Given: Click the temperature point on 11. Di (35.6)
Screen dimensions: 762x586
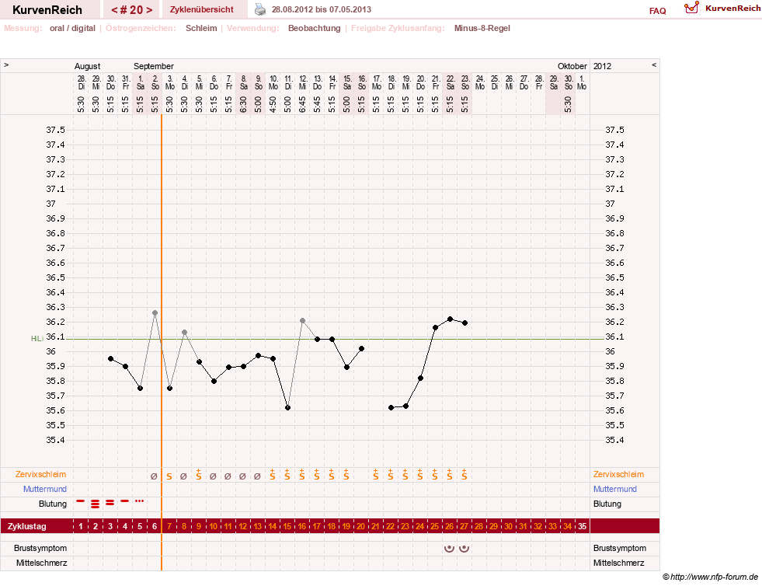Looking at the screenshot, I should click(x=287, y=408).
